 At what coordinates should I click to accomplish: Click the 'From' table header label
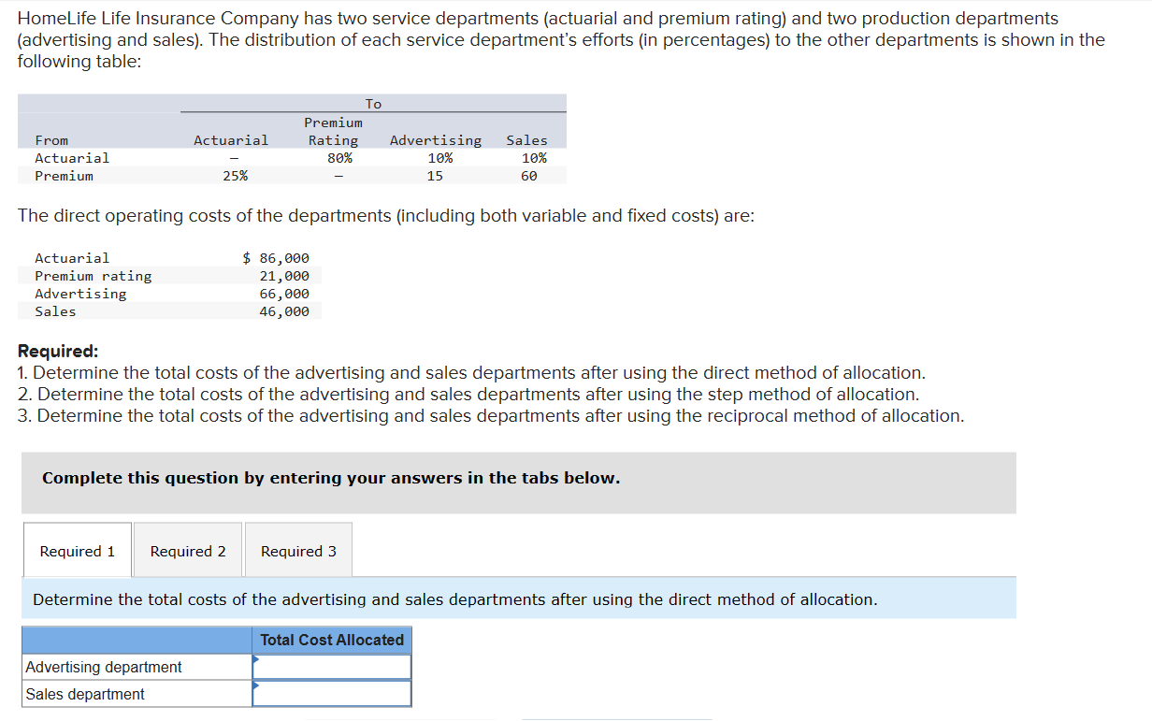(x=51, y=140)
